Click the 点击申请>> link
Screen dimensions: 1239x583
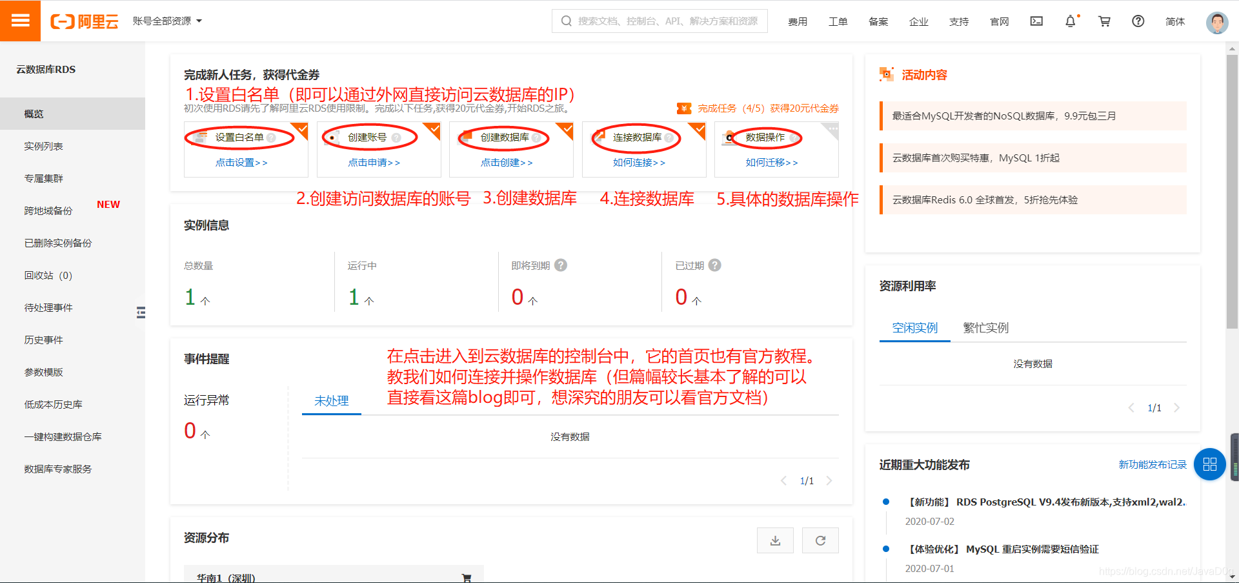pyautogui.click(x=374, y=163)
